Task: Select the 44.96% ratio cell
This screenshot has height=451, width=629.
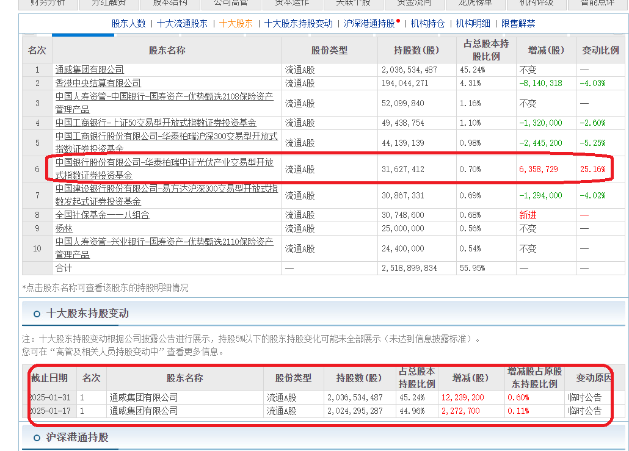Action: 412,411
